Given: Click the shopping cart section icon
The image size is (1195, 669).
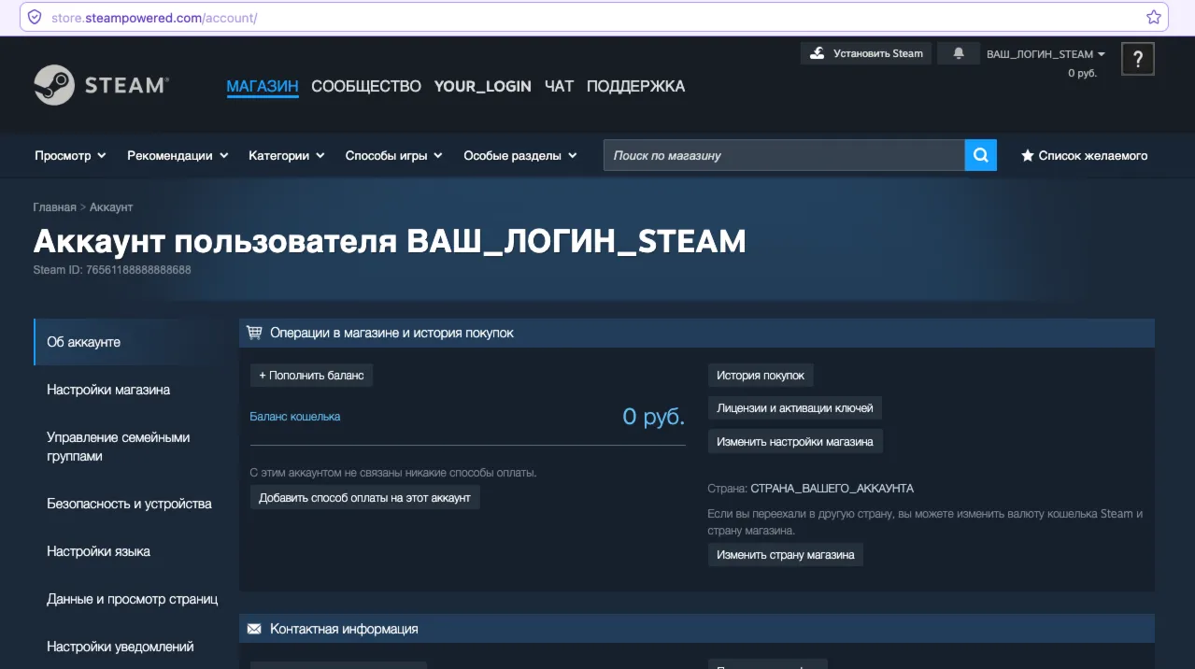Looking at the screenshot, I should [x=254, y=333].
